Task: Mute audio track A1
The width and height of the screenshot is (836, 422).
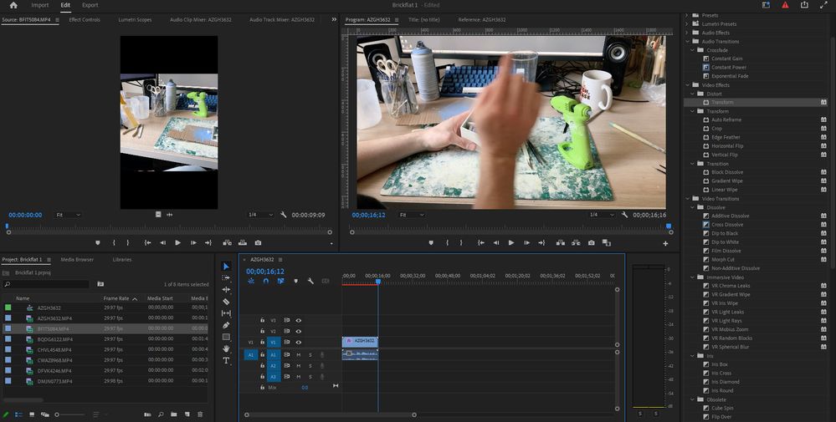Action: (298, 354)
